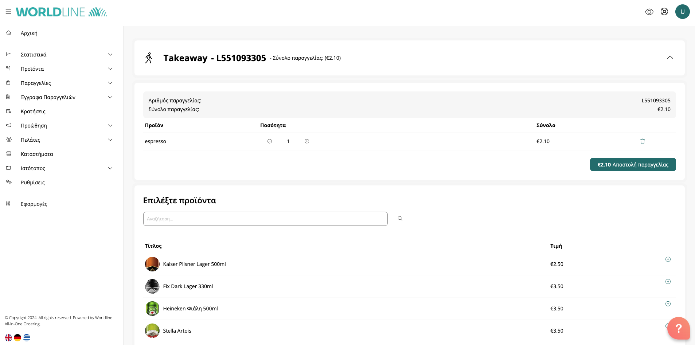Open the support lifebuoy icon
The height and width of the screenshot is (345, 695).
click(664, 12)
